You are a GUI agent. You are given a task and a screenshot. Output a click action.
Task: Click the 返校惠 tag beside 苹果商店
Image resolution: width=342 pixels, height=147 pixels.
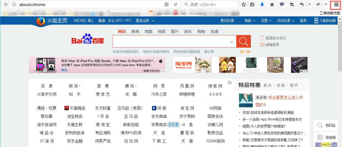(173, 125)
